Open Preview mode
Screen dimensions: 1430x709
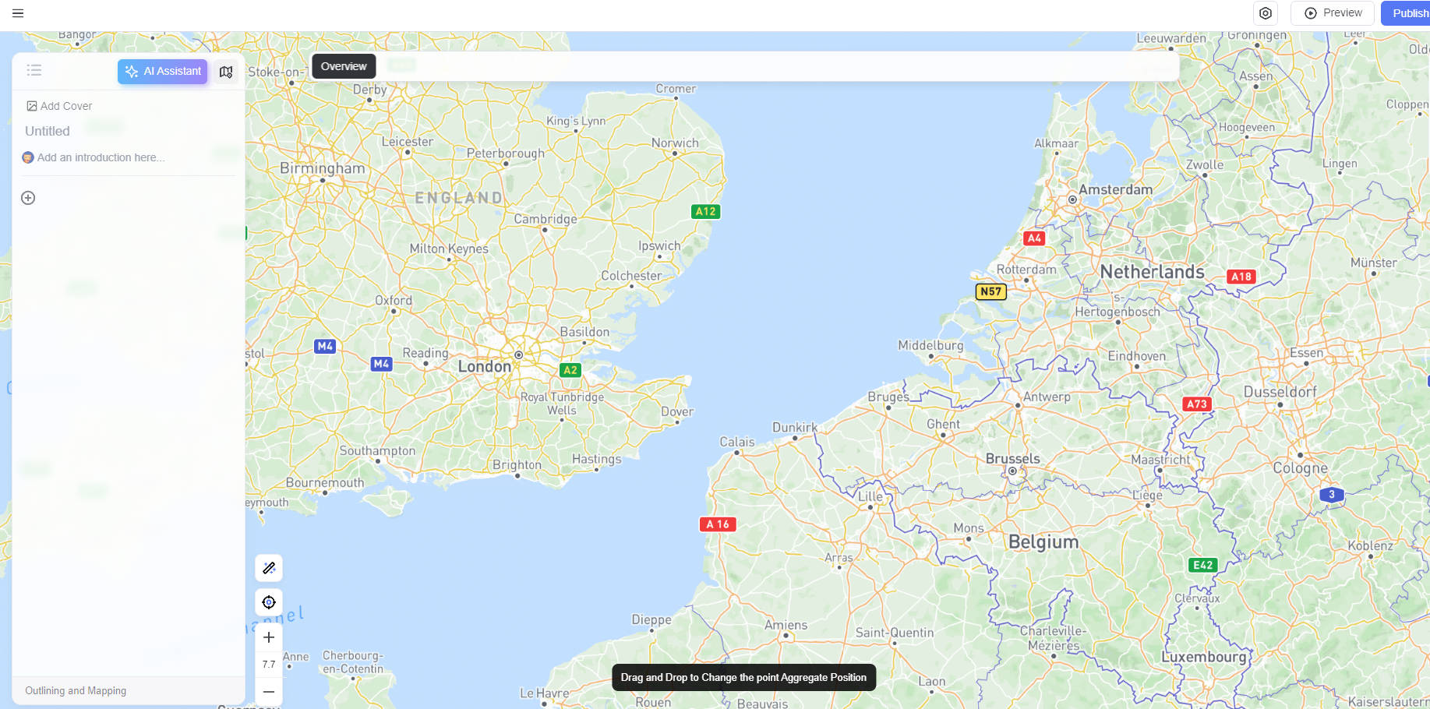pos(1333,12)
